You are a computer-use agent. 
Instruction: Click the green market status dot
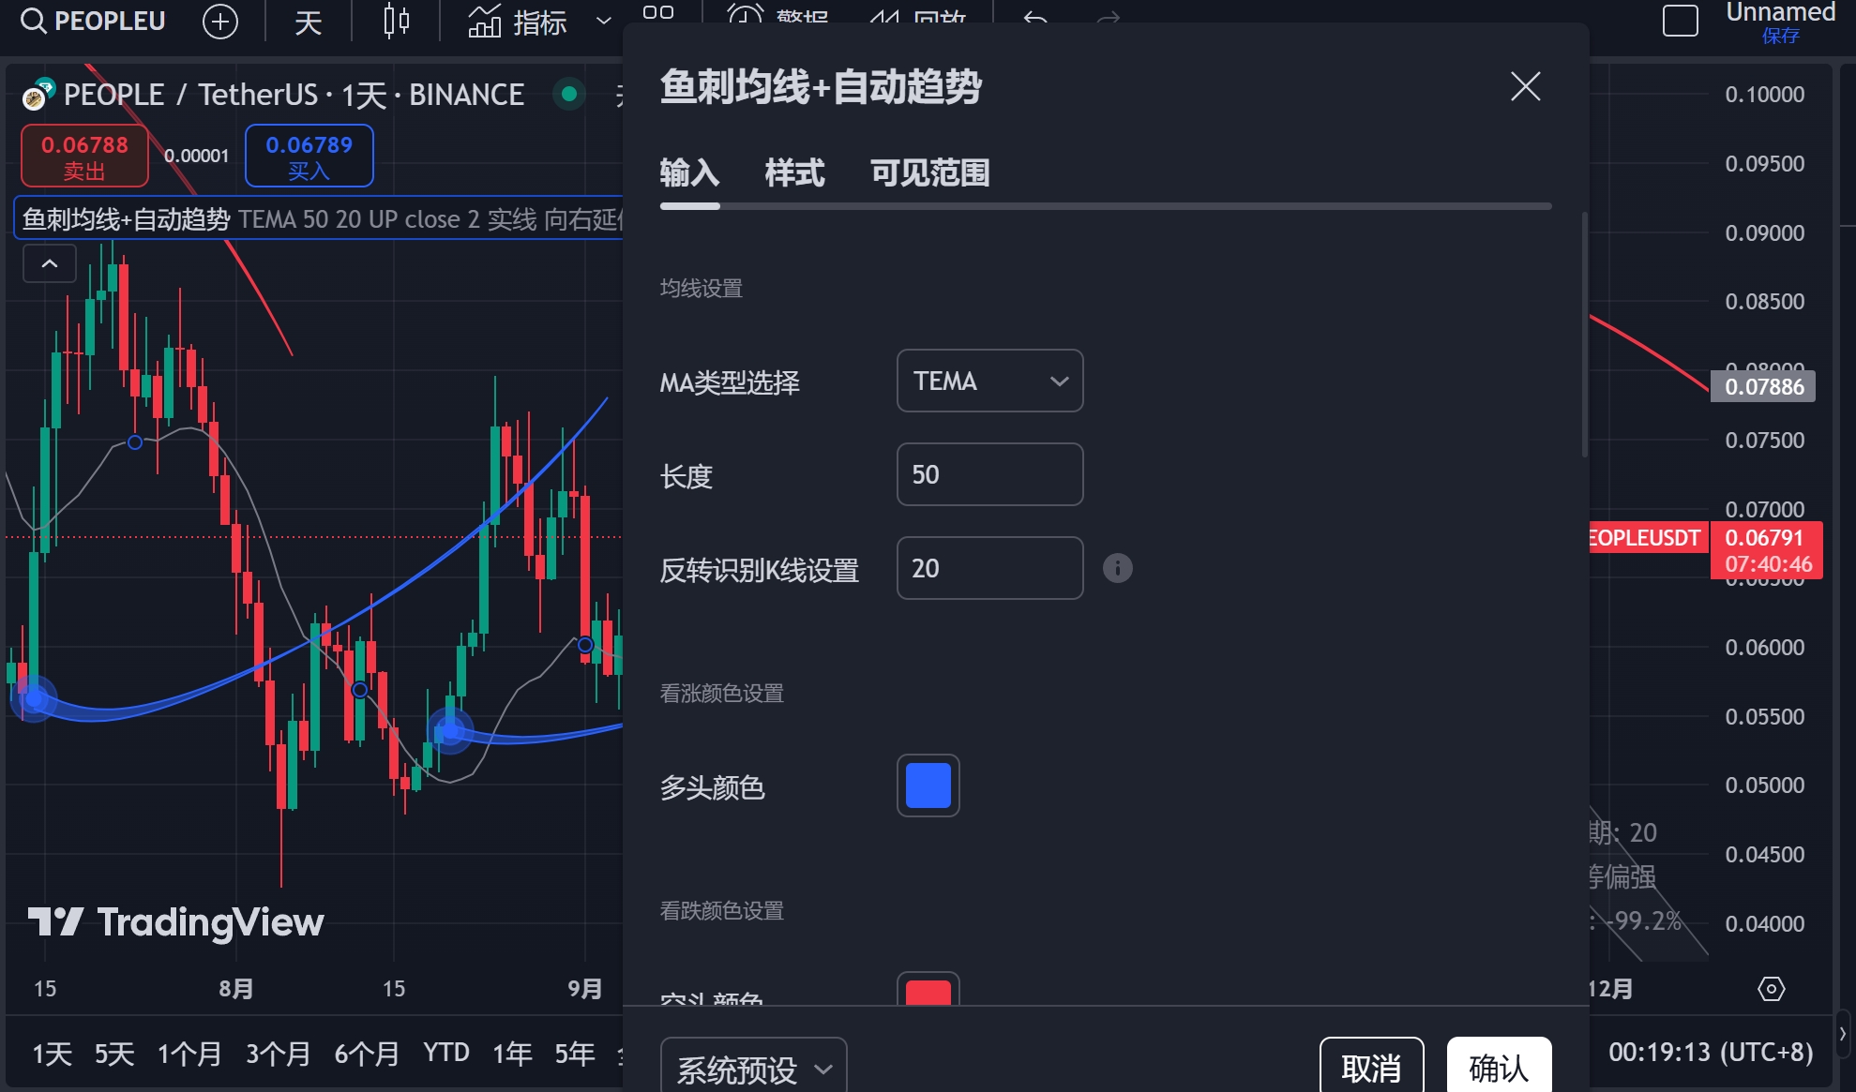568,94
